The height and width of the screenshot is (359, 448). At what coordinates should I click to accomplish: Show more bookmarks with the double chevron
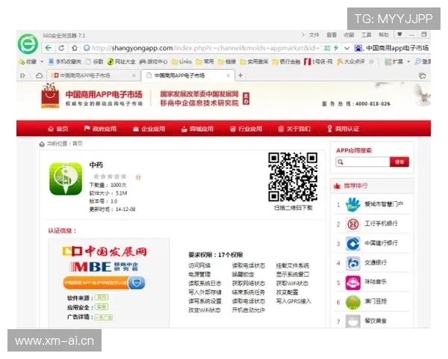pyautogui.click(x=371, y=61)
